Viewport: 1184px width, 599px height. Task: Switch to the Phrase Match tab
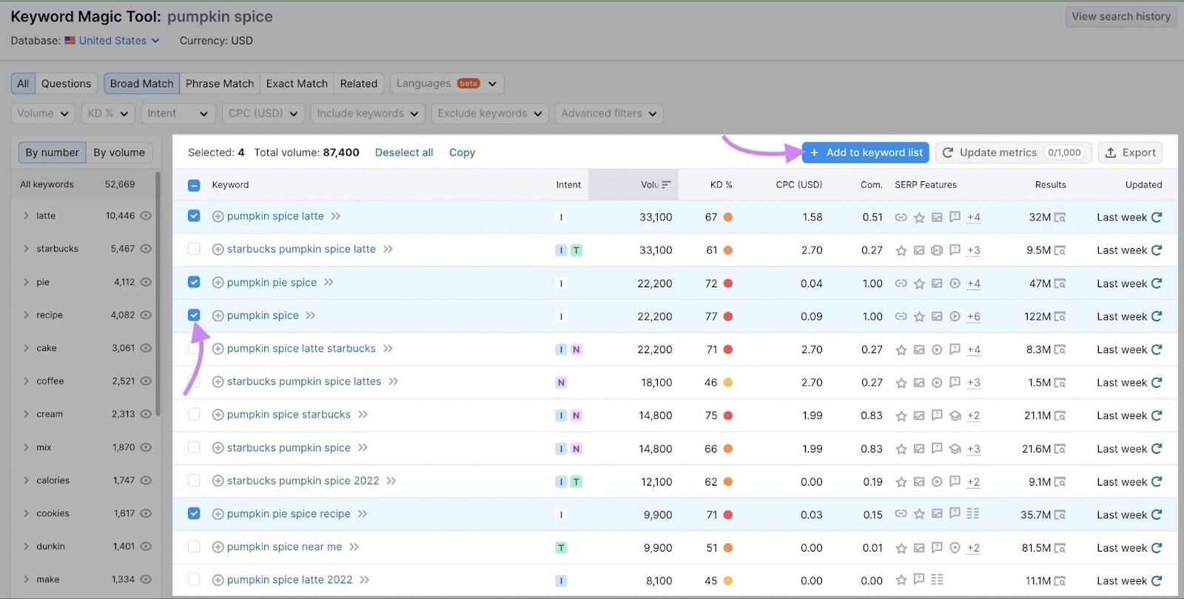click(x=219, y=84)
